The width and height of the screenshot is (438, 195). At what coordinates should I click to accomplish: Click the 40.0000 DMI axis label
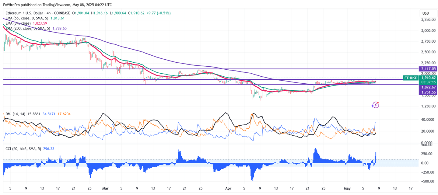coord(427,120)
